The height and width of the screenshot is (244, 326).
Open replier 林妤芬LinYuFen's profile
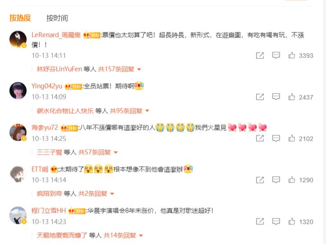[x=59, y=69]
